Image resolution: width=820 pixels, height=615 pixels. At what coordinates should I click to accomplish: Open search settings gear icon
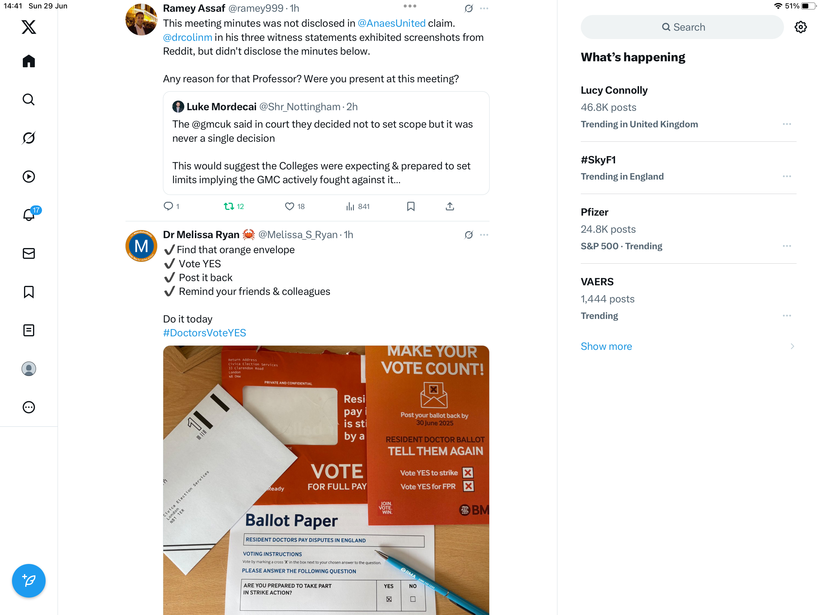tap(801, 27)
